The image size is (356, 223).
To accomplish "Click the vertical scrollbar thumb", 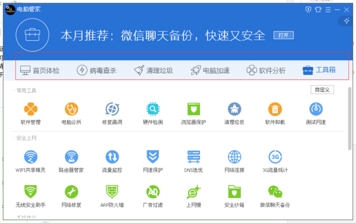I will pyautogui.click(x=350, y=119).
